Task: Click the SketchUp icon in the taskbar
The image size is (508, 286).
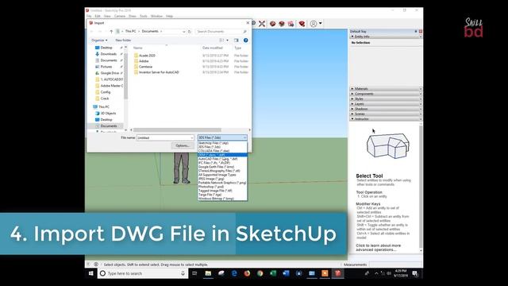Action: (337, 273)
